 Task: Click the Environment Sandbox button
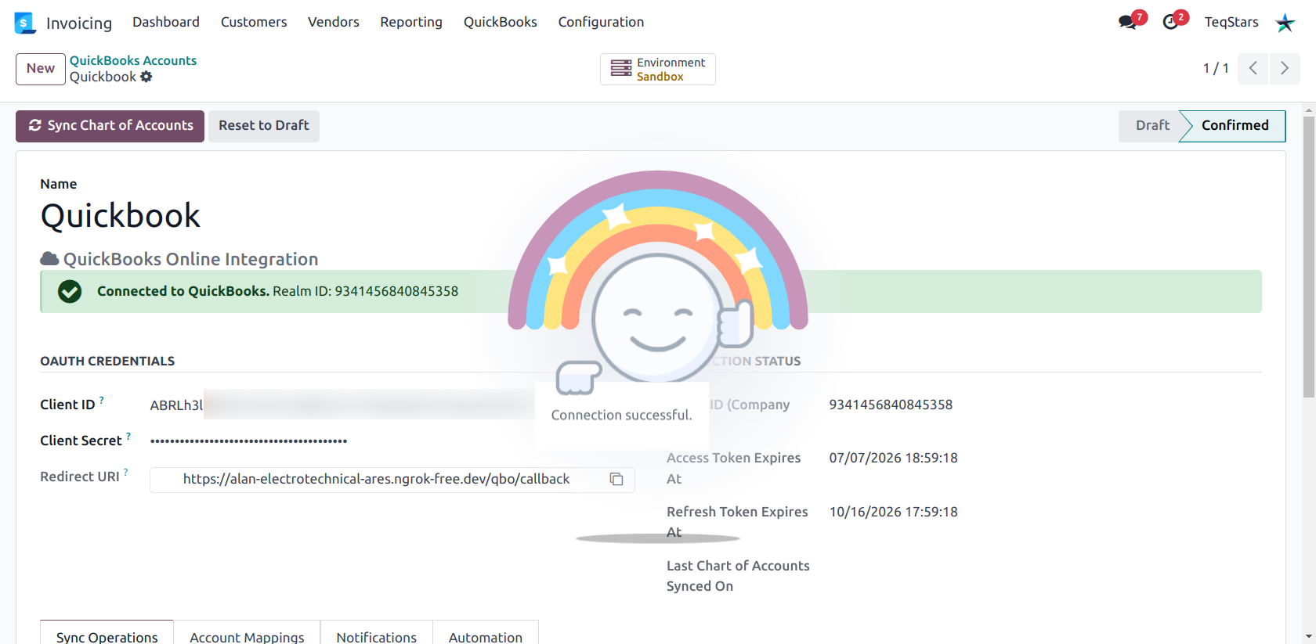[658, 69]
